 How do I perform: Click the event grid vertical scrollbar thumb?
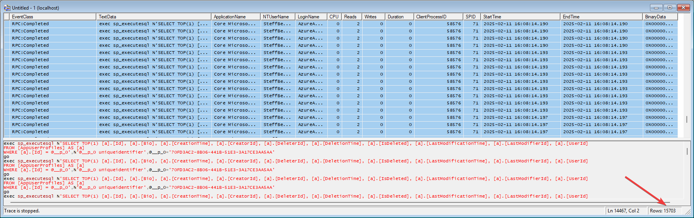(687, 120)
